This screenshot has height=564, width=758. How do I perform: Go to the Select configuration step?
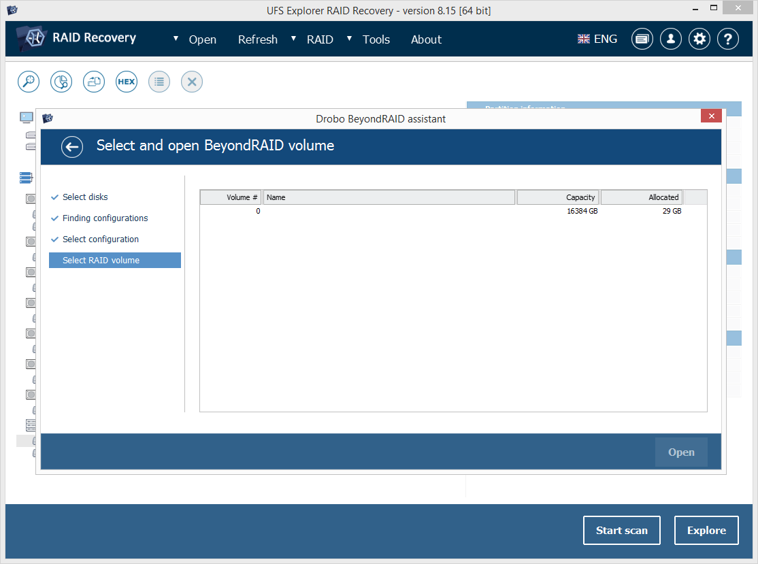point(101,239)
